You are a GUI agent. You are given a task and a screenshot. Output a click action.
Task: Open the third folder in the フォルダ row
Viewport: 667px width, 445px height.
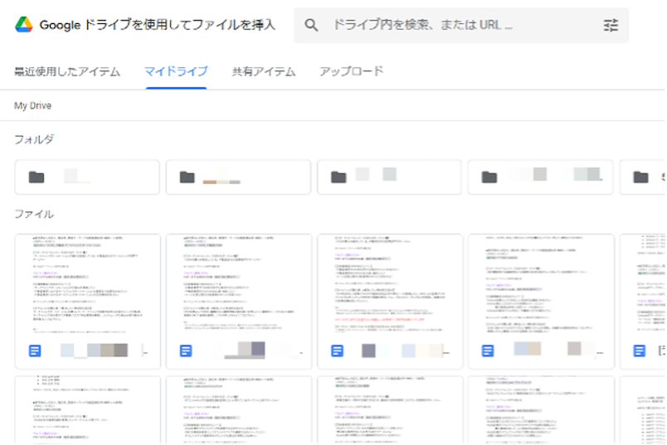pos(389,177)
